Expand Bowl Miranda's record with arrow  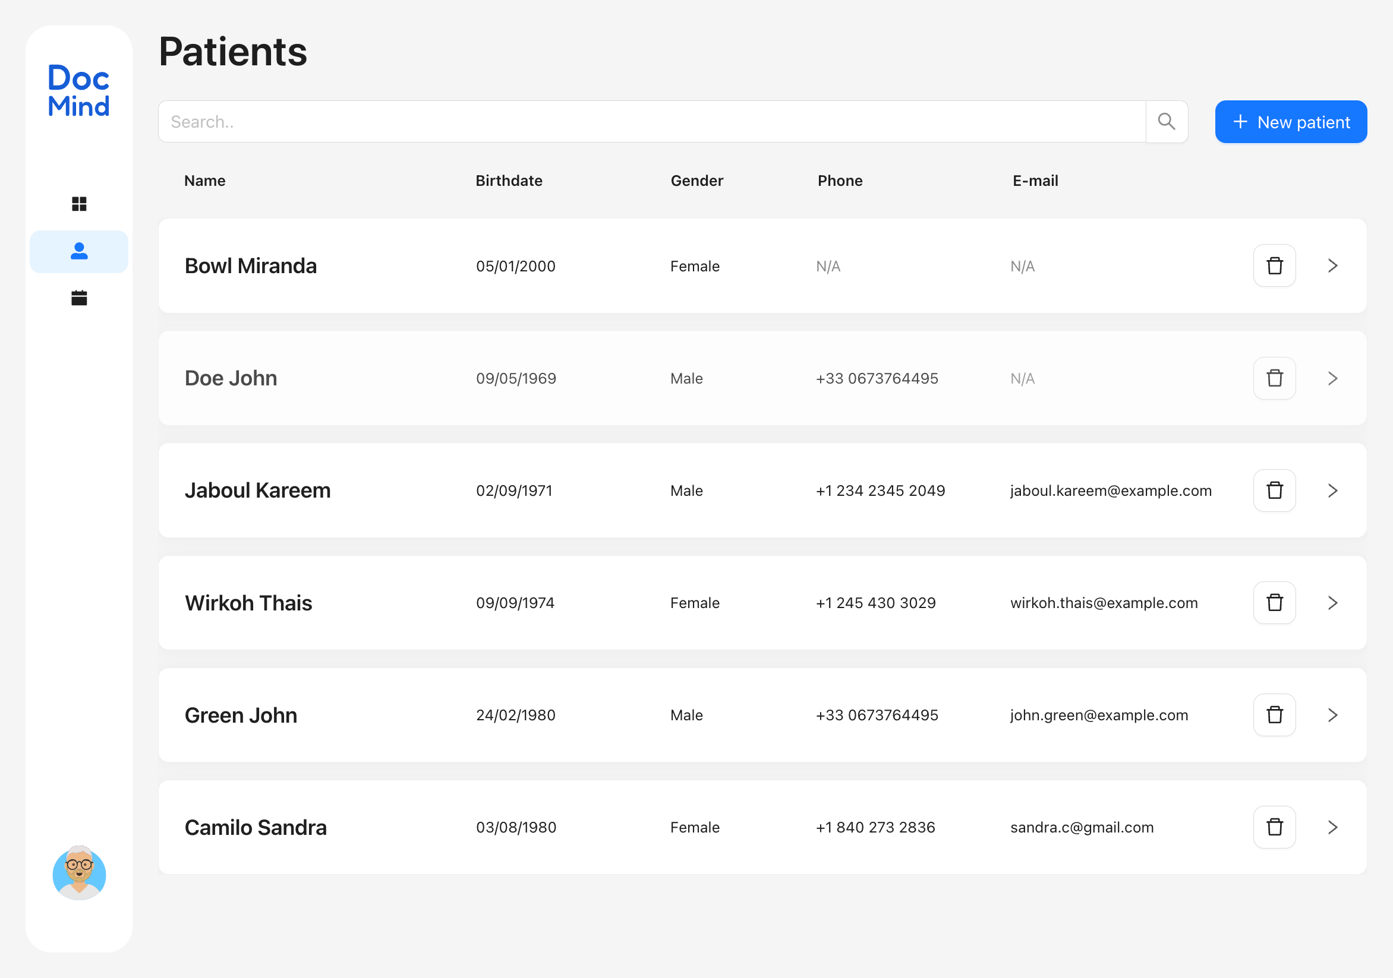(1332, 265)
